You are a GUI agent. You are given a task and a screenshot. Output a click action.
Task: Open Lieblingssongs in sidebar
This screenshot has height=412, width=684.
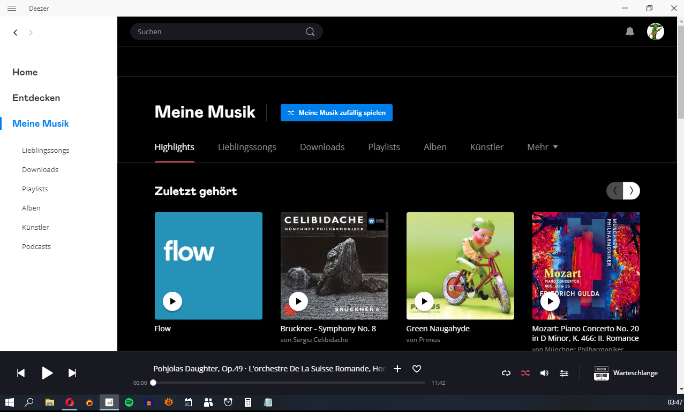46,151
